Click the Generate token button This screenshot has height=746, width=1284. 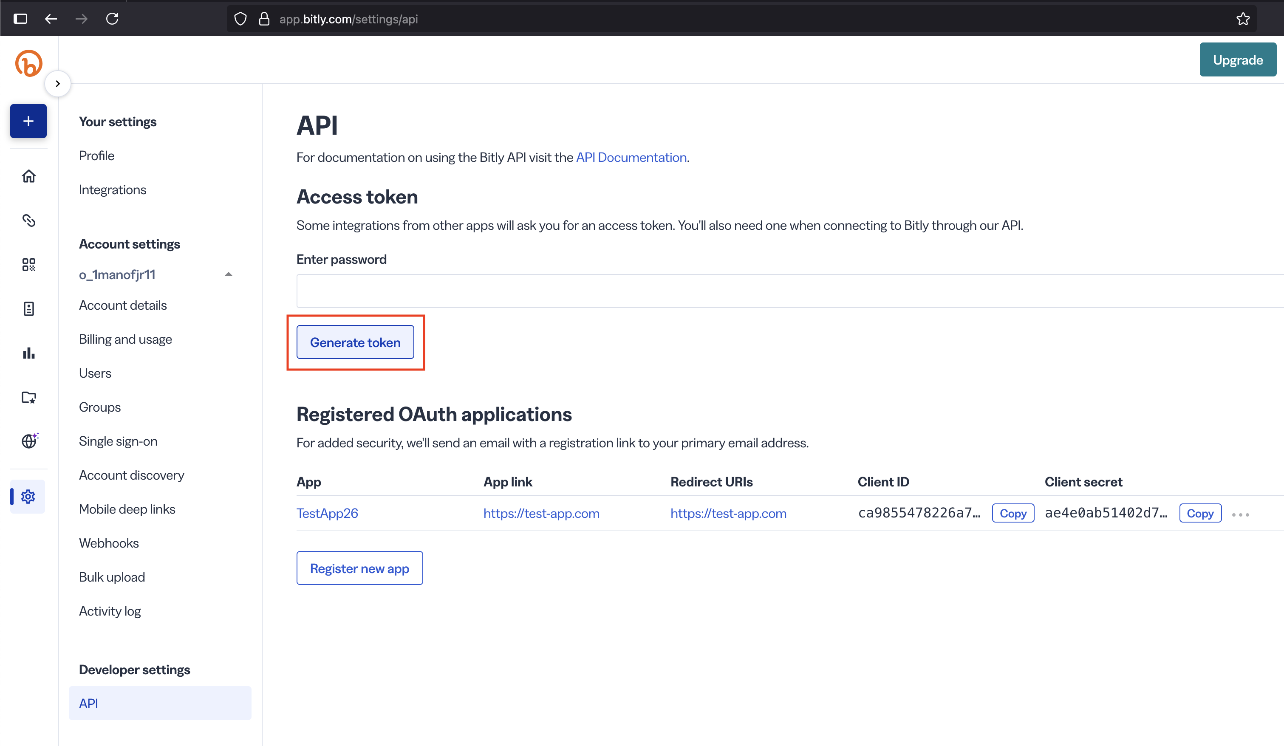point(355,342)
